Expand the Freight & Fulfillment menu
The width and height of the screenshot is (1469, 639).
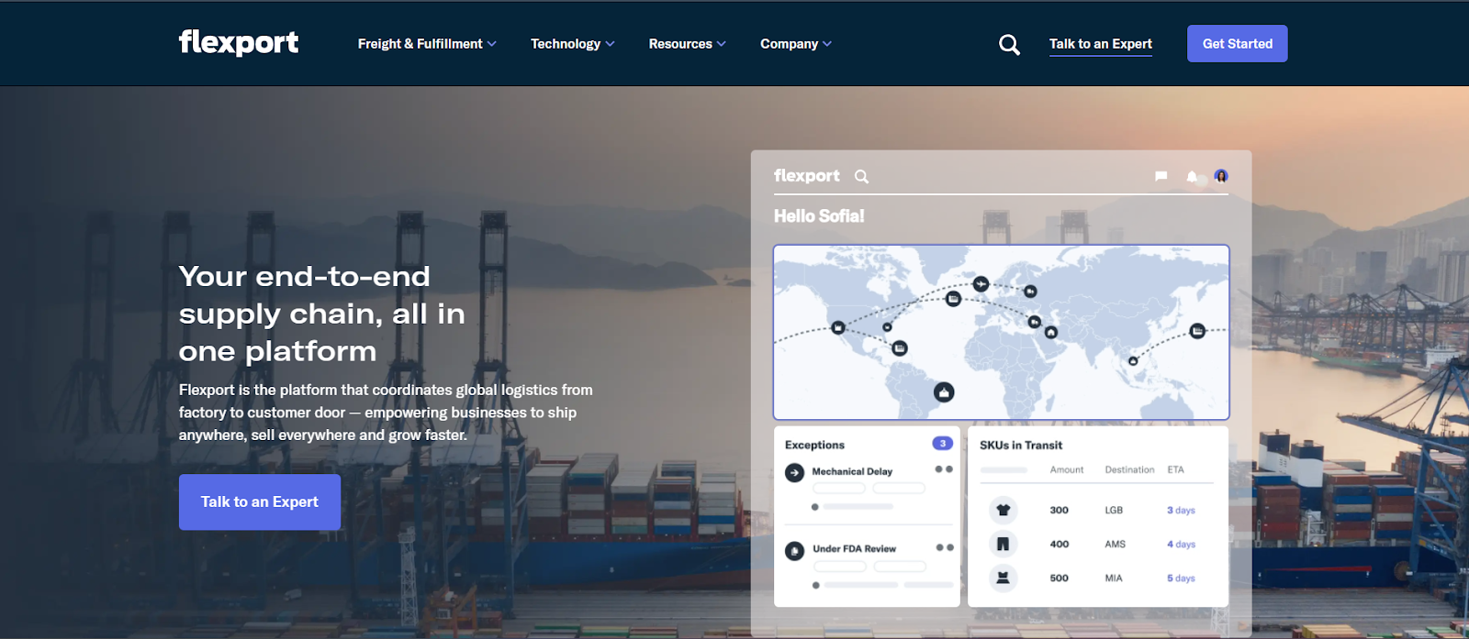pos(427,44)
